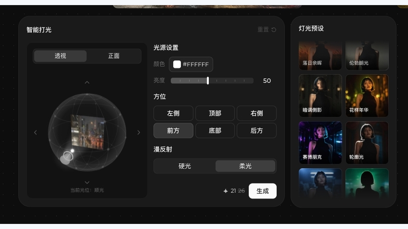Apply the 赛博朋克 cyberpunk lighting preset
This screenshot has height=229, width=408.
tap(320, 142)
